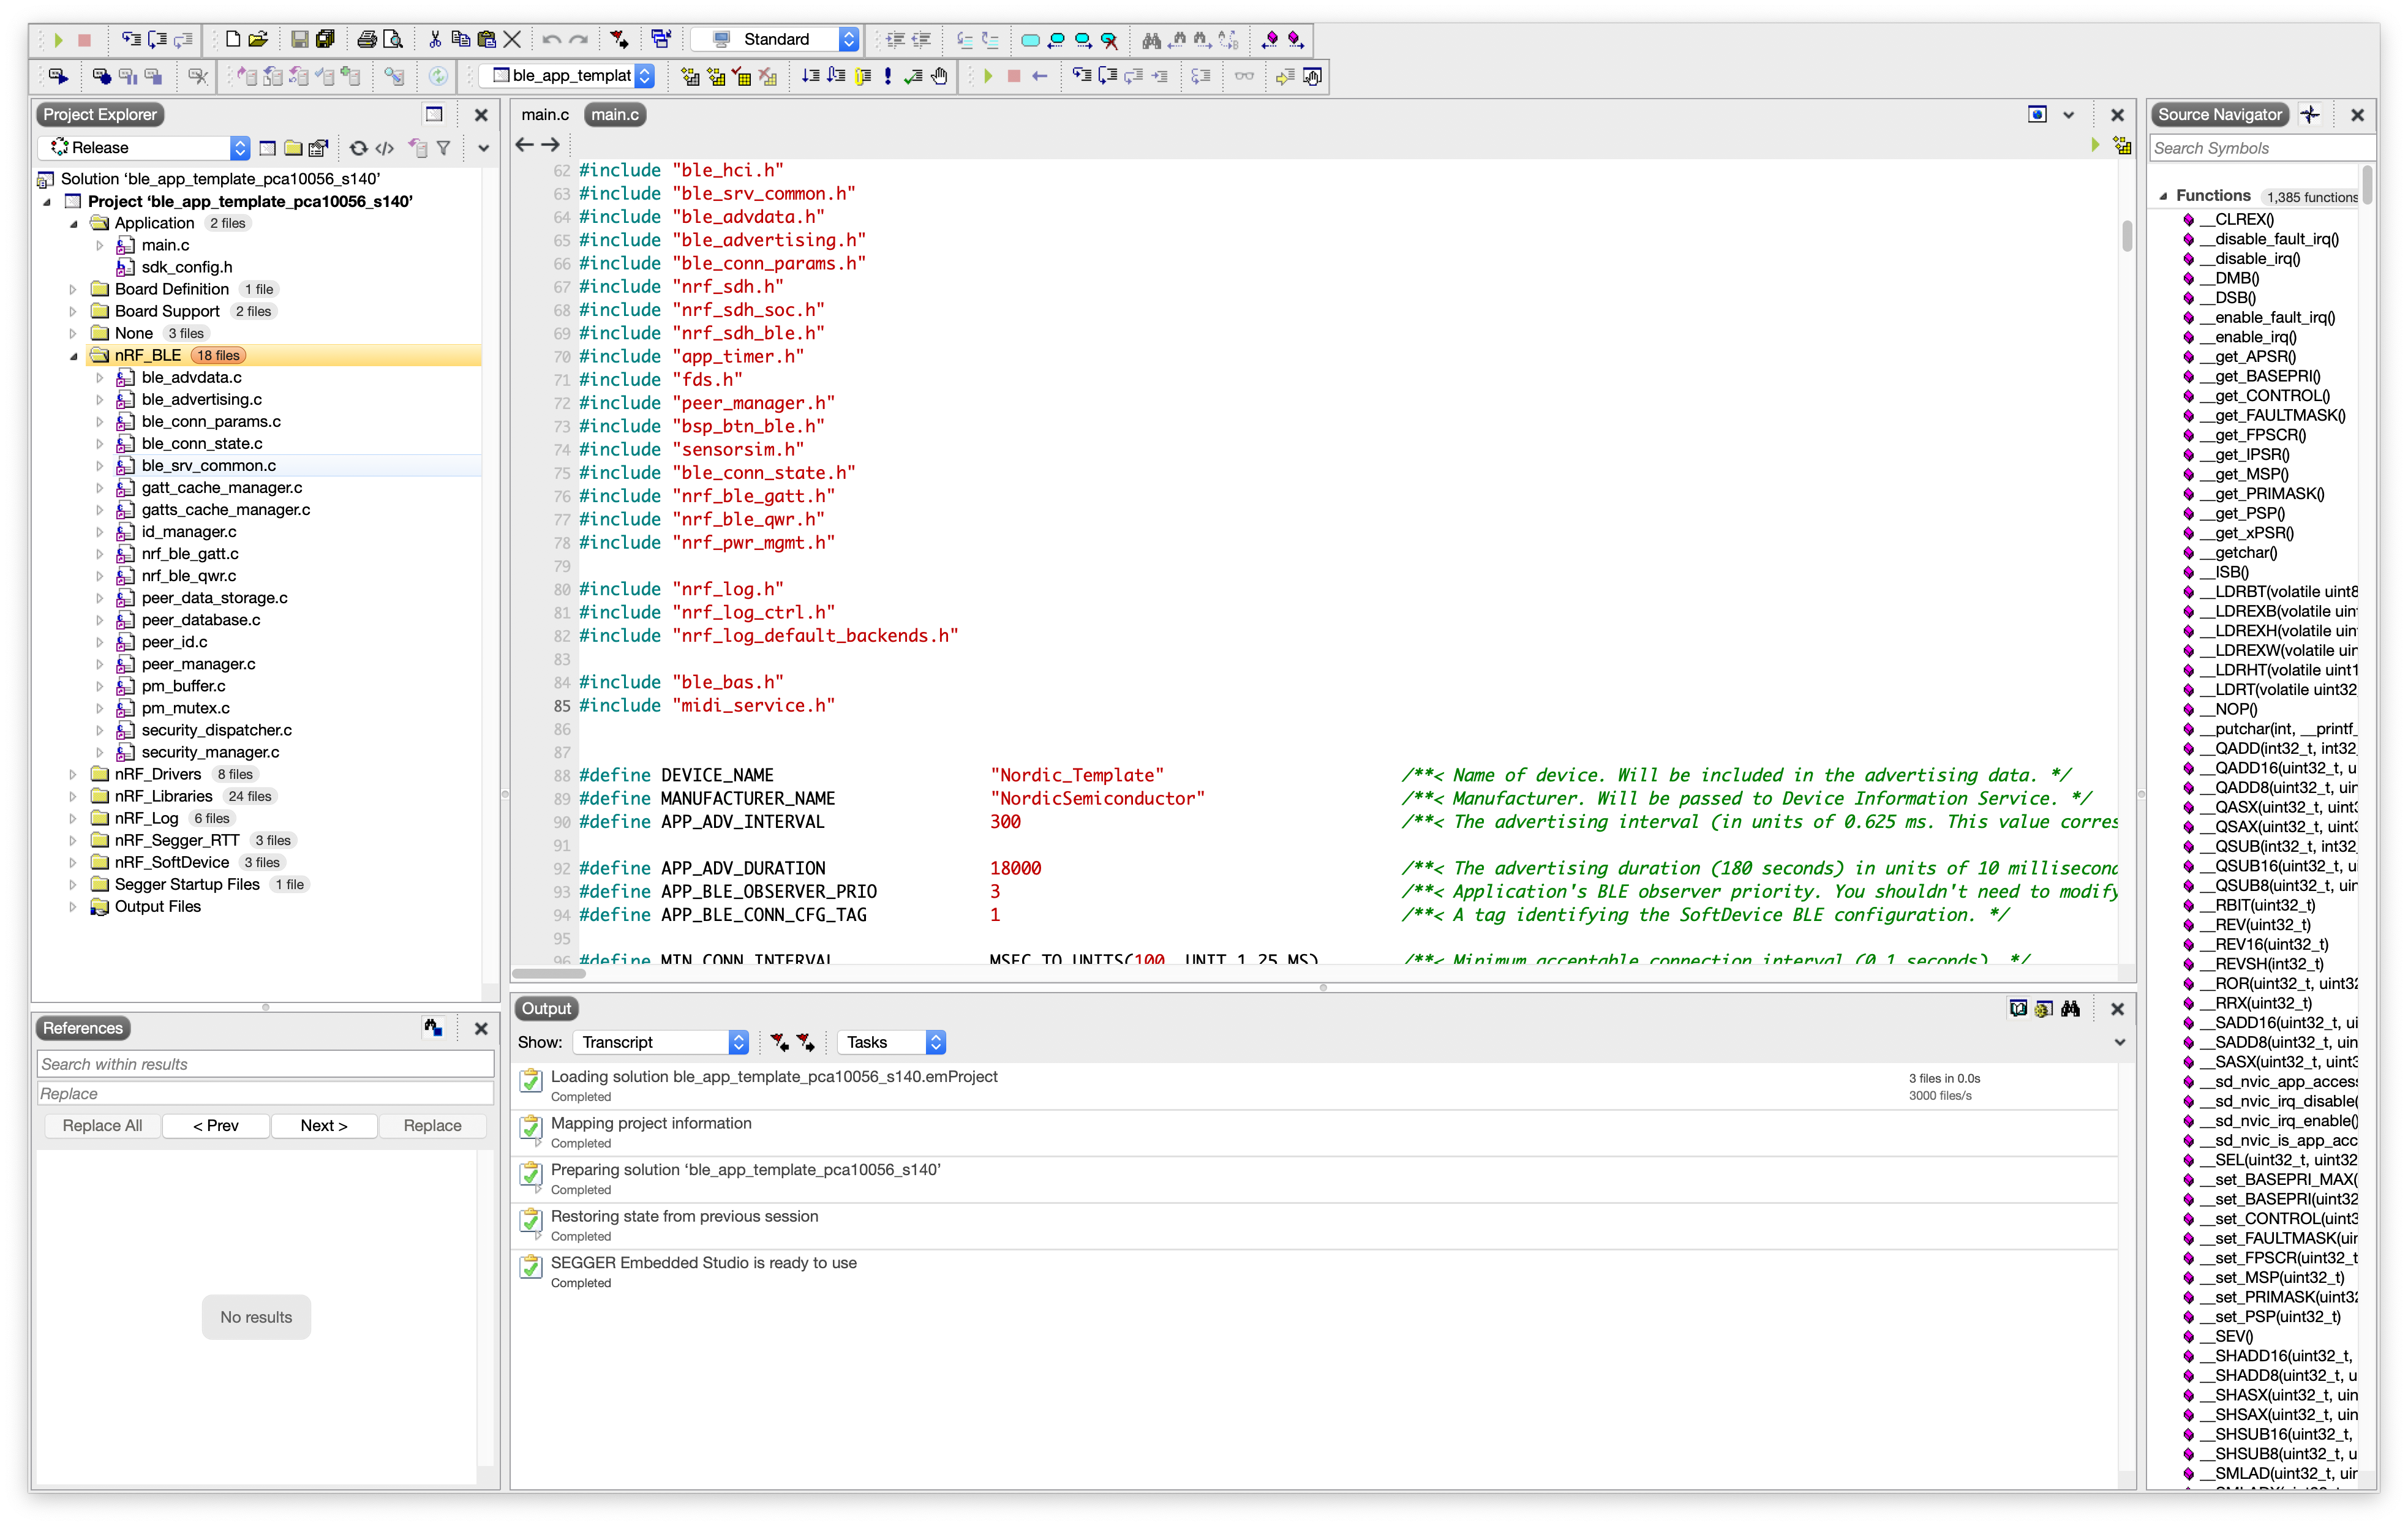The height and width of the screenshot is (1526, 2408).
Task: Click the Print icon in toolbar
Action: point(367,39)
